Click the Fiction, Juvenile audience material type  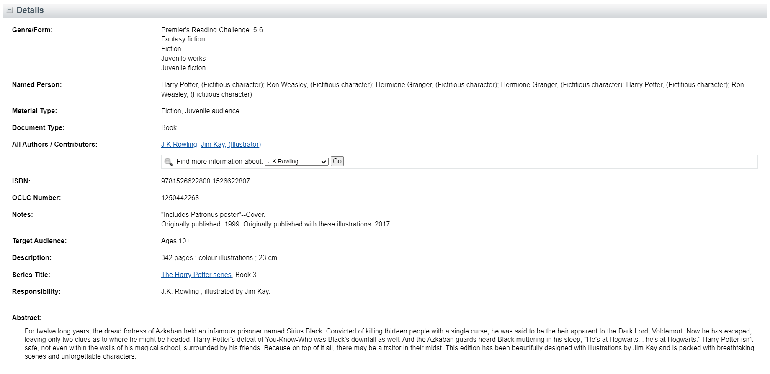coord(200,111)
